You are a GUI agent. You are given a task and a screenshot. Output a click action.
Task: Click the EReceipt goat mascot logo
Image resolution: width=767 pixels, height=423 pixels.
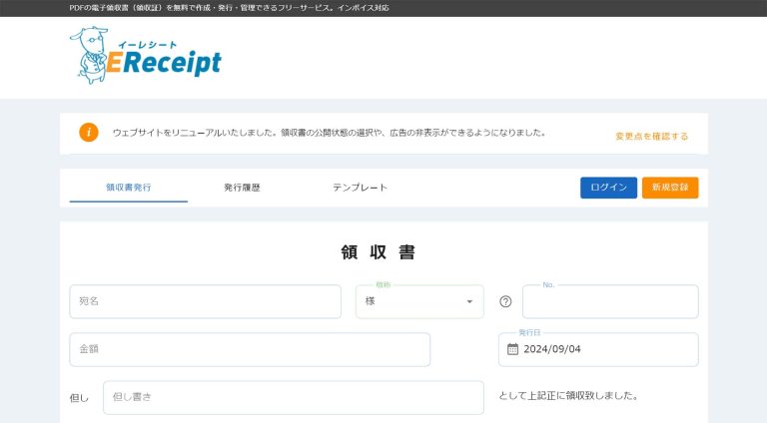click(x=89, y=55)
